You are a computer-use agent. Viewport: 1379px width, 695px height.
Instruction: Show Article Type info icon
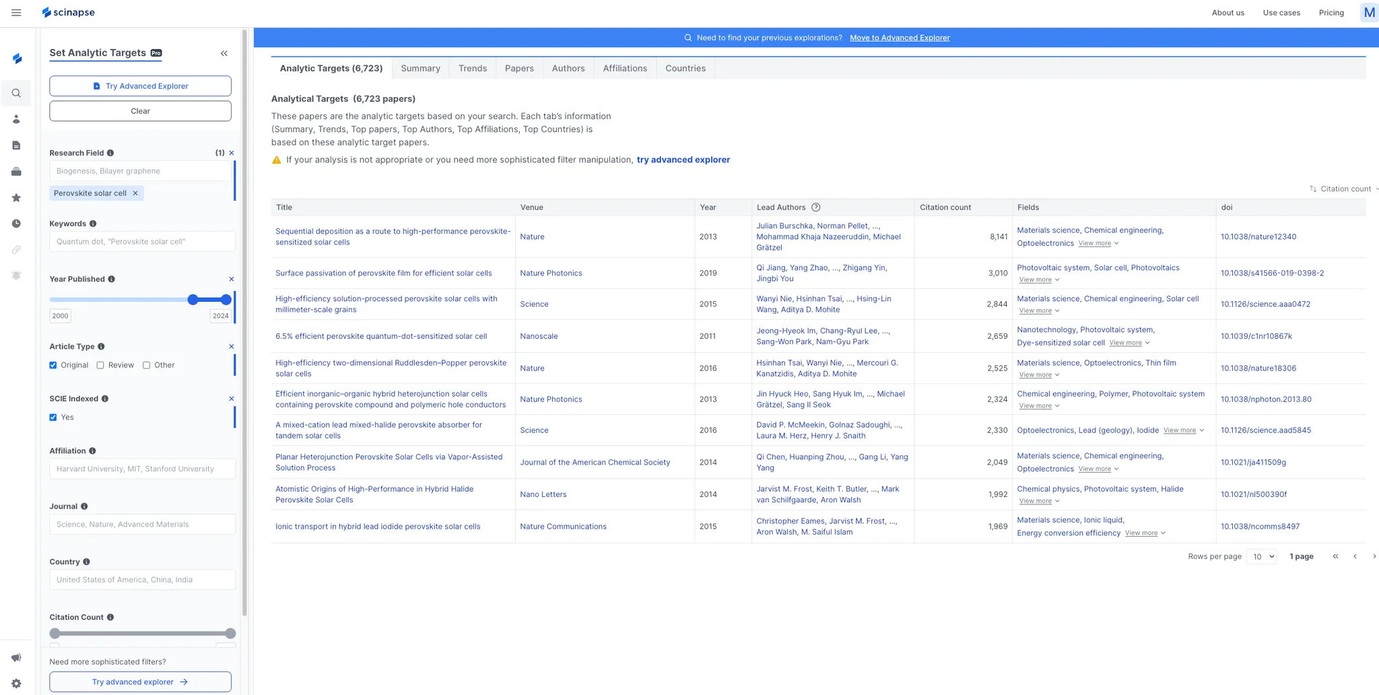[x=101, y=346]
